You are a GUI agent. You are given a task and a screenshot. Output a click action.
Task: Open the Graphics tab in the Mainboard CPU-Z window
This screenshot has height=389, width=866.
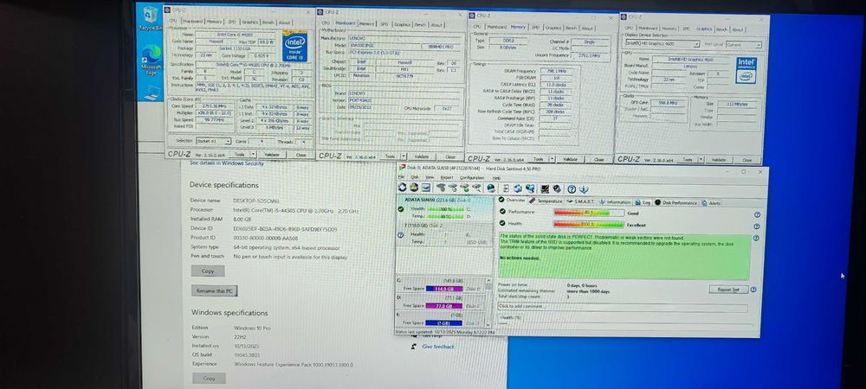click(403, 24)
